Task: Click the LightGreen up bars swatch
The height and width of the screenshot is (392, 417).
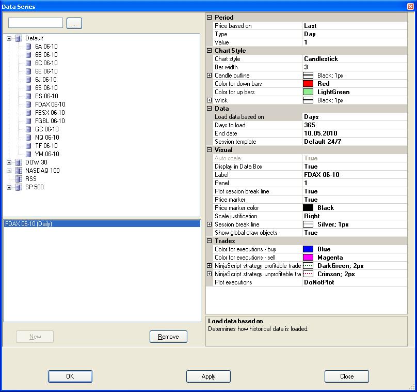Action: click(x=308, y=92)
